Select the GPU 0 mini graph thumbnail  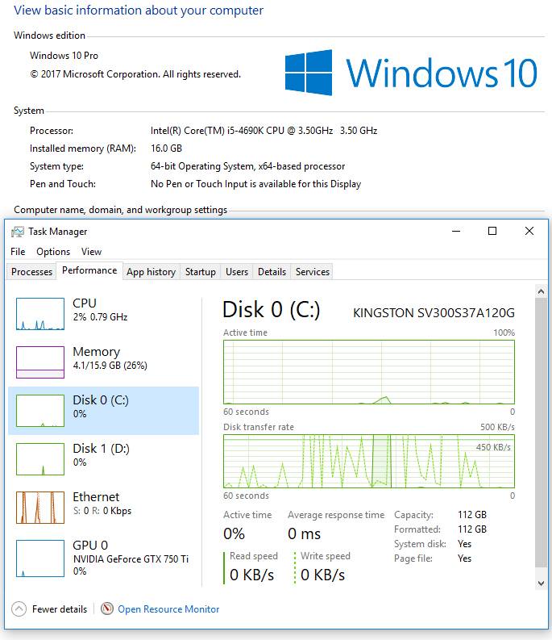40,558
